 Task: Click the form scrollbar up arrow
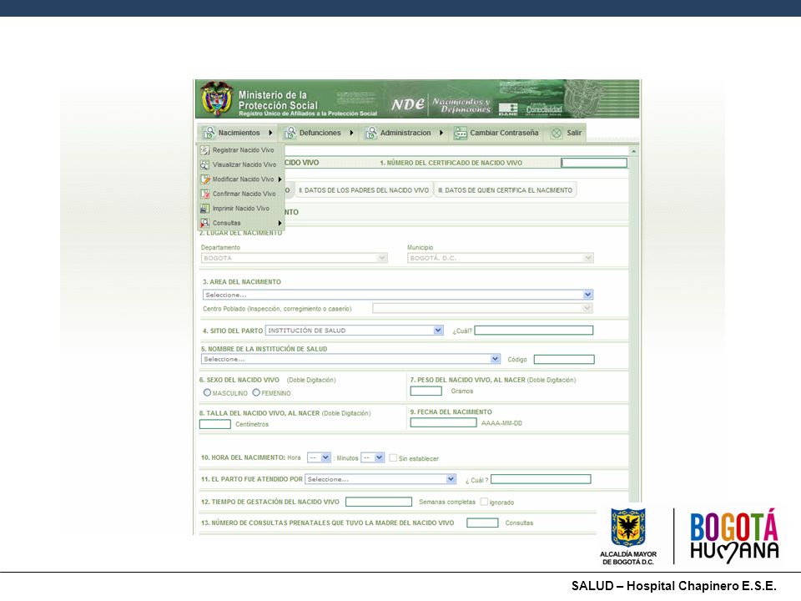tap(633, 151)
